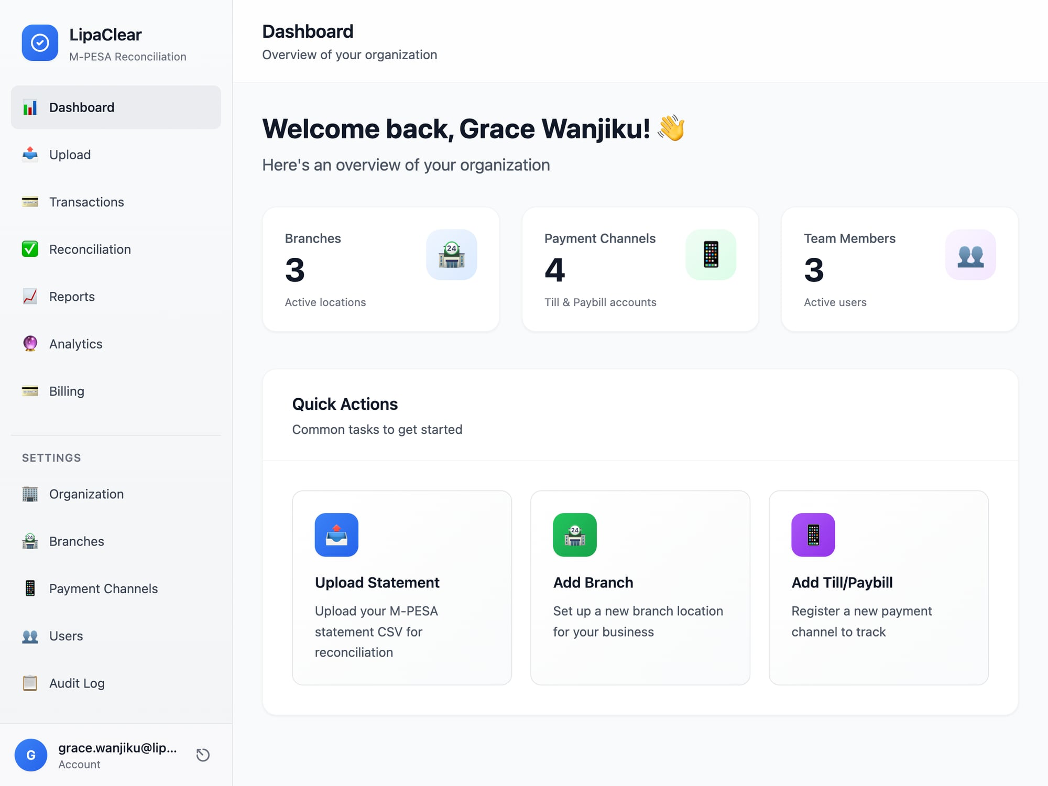Click the session history icon beside the account
Viewport: 1048px width, 786px height.
[203, 755]
